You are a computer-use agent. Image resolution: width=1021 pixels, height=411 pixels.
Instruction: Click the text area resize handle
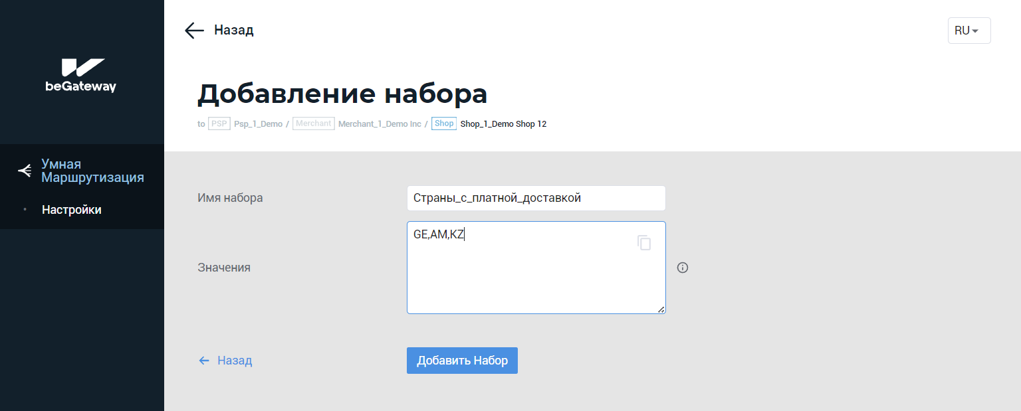[661, 309]
